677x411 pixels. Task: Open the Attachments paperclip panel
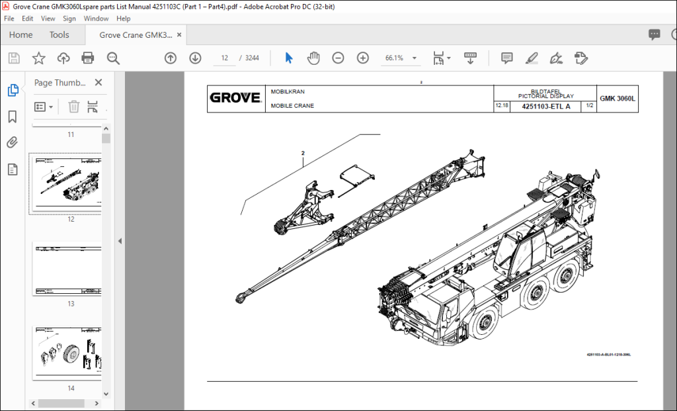pyautogui.click(x=13, y=142)
